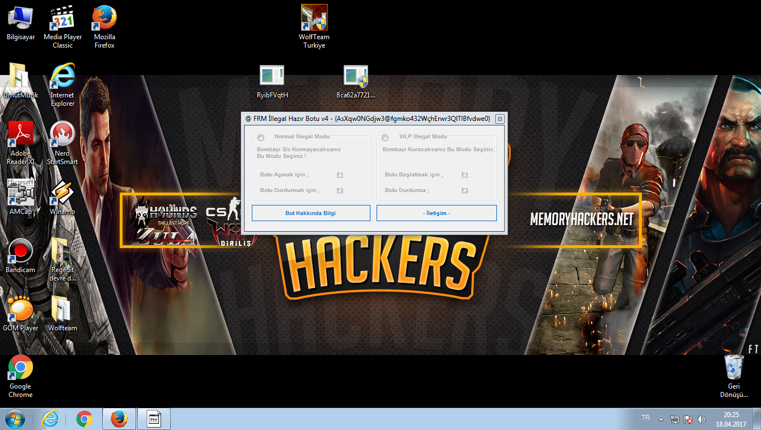This screenshot has height=430, width=761.
Task: Open the Bilgisayar desktop icon
Action: click(x=21, y=22)
